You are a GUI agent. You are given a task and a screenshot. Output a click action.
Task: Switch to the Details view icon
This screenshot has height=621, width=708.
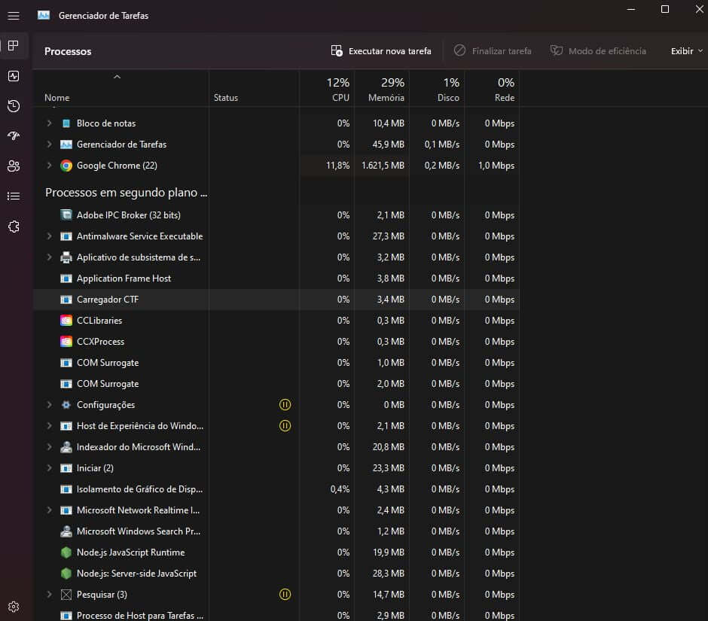point(14,196)
